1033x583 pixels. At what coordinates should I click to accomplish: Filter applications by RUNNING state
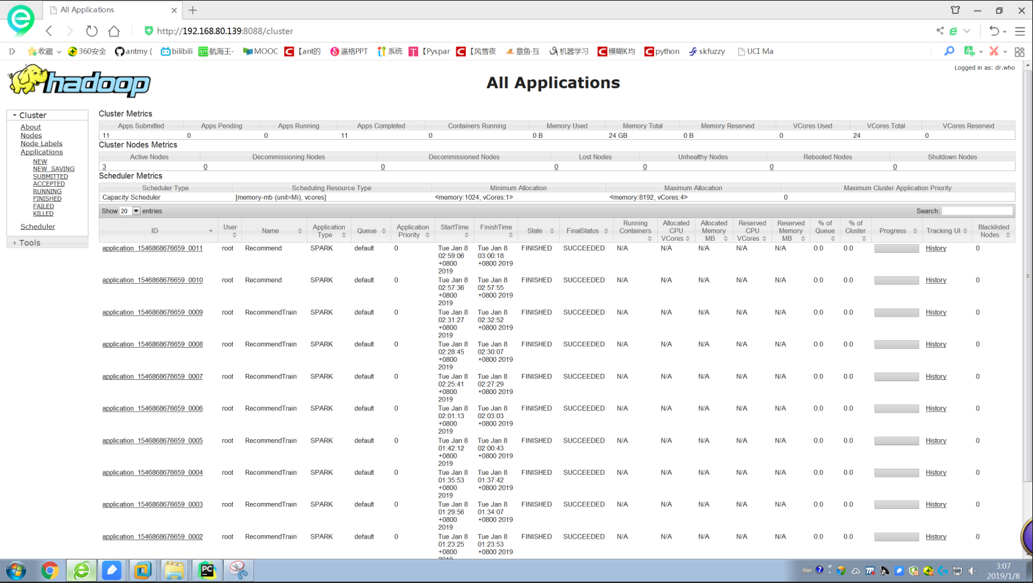(x=47, y=192)
